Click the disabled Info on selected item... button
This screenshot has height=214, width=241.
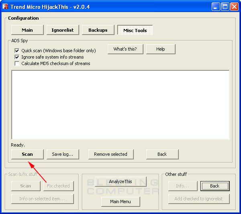[43, 199]
